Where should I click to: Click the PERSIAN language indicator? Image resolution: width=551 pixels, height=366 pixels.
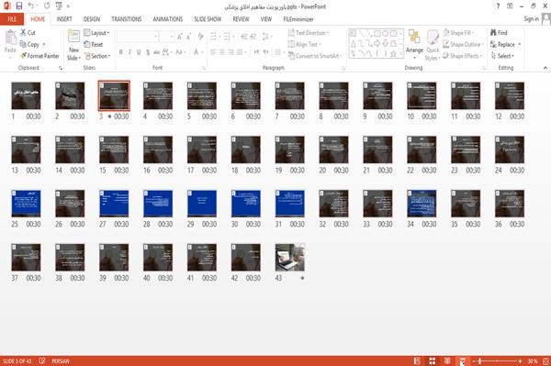61,360
